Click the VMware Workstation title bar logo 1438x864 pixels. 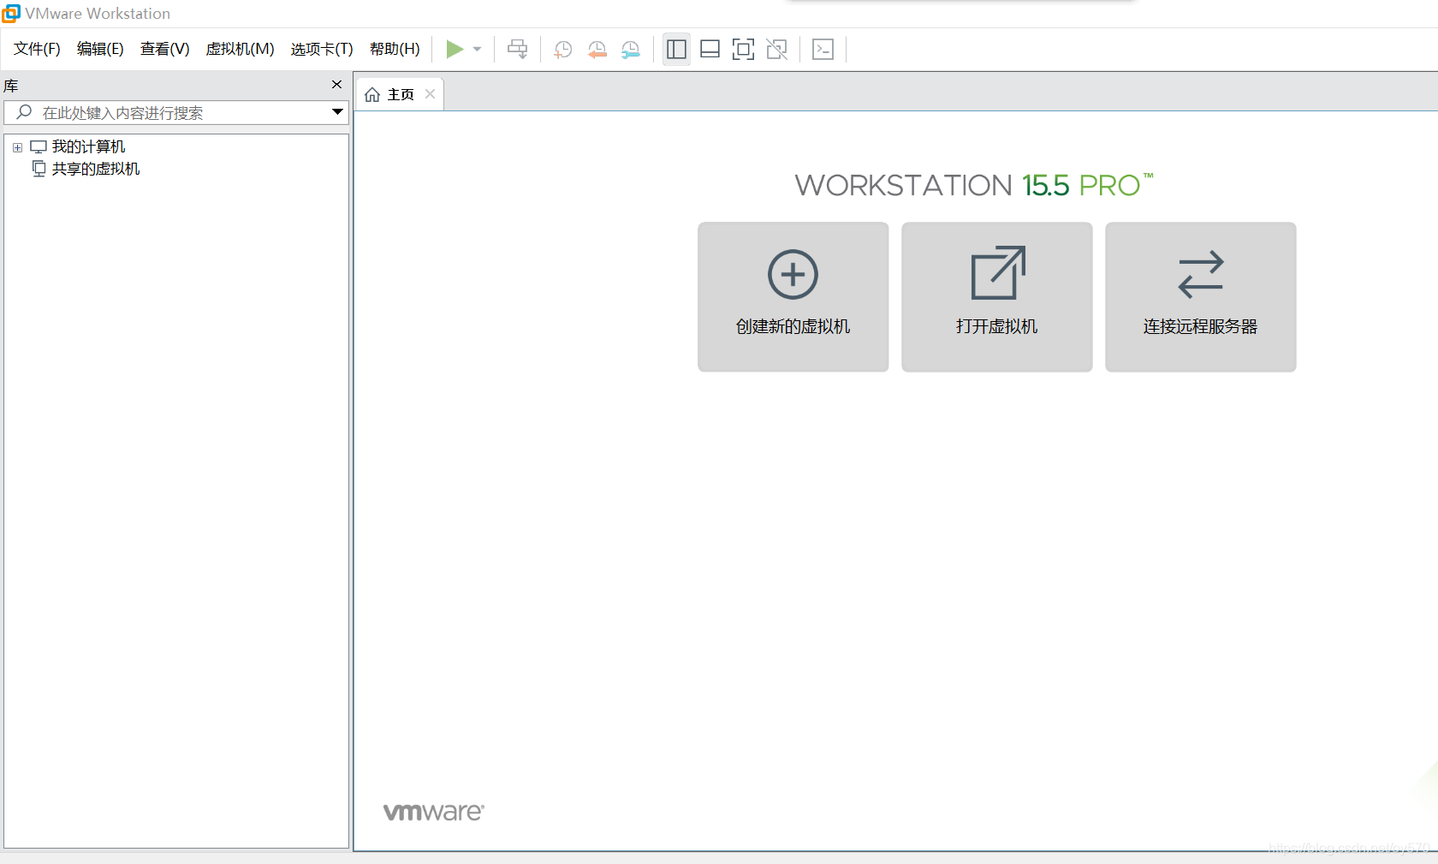(x=11, y=13)
